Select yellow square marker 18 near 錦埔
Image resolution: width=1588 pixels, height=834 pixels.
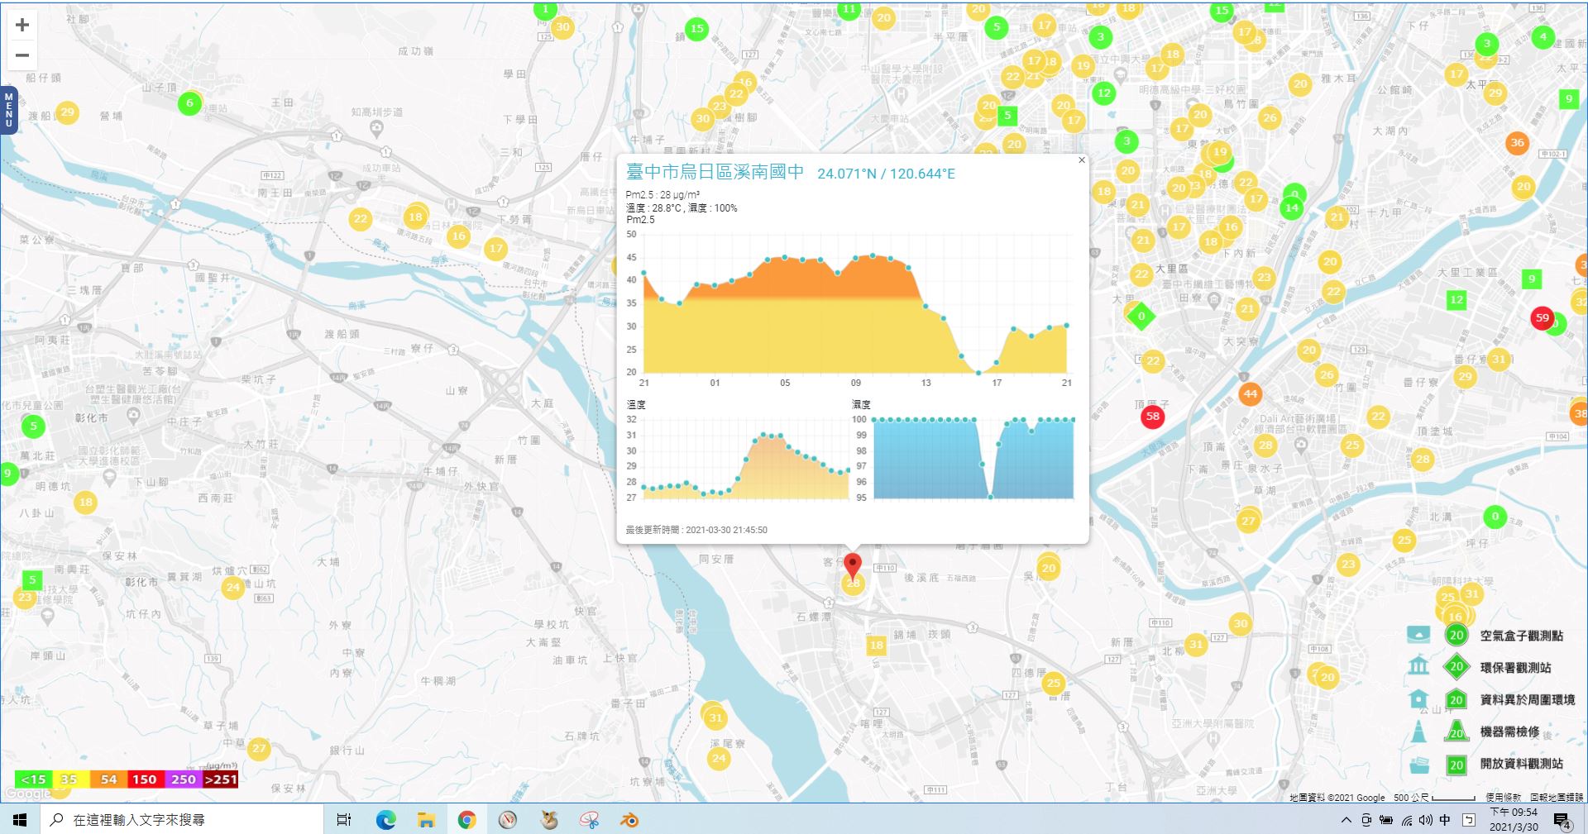pos(876,645)
